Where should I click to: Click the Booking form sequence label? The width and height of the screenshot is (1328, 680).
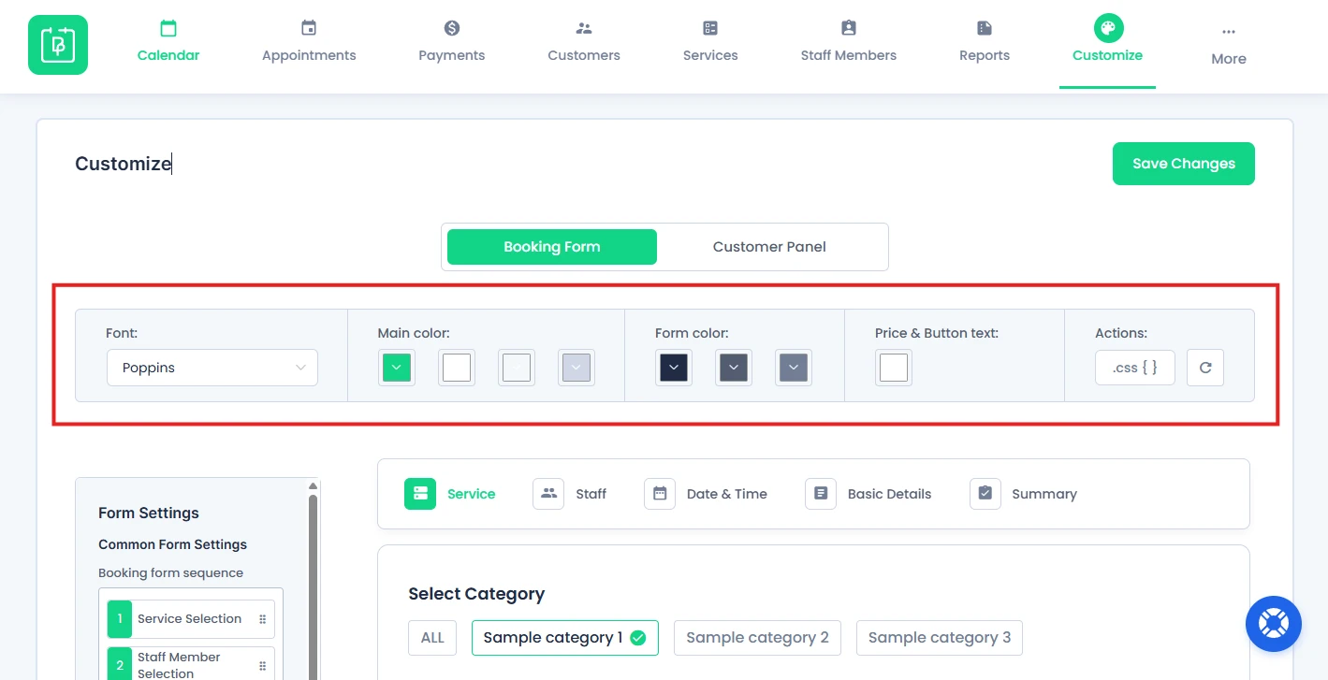(170, 572)
